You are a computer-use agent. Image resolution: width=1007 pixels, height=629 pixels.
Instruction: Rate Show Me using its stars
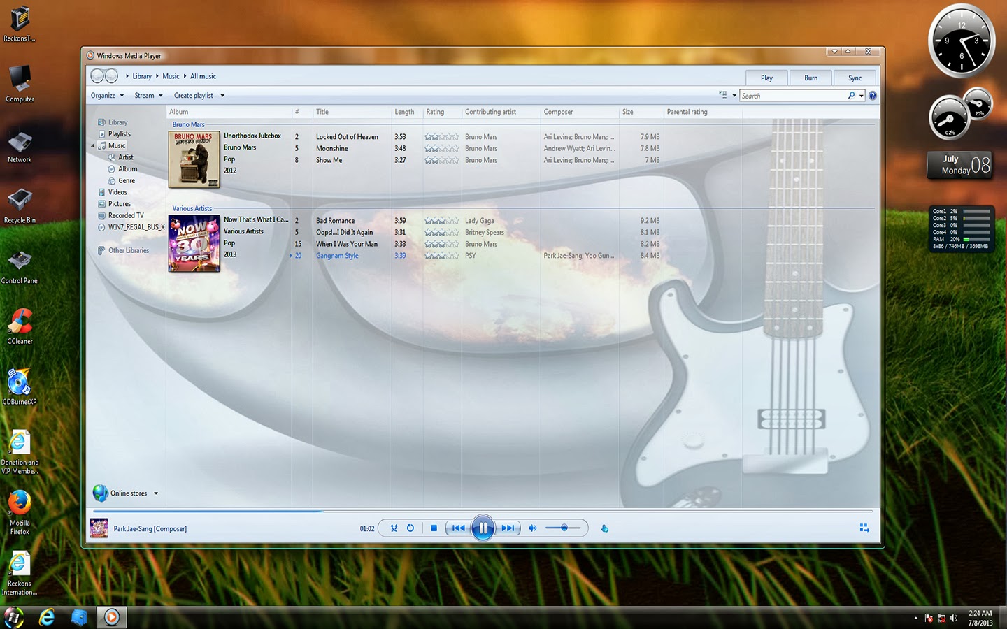coord(442,160)
